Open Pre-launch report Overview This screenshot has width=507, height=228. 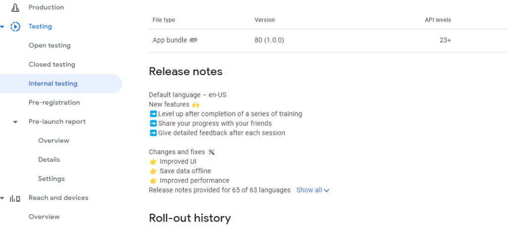(53, 141)
